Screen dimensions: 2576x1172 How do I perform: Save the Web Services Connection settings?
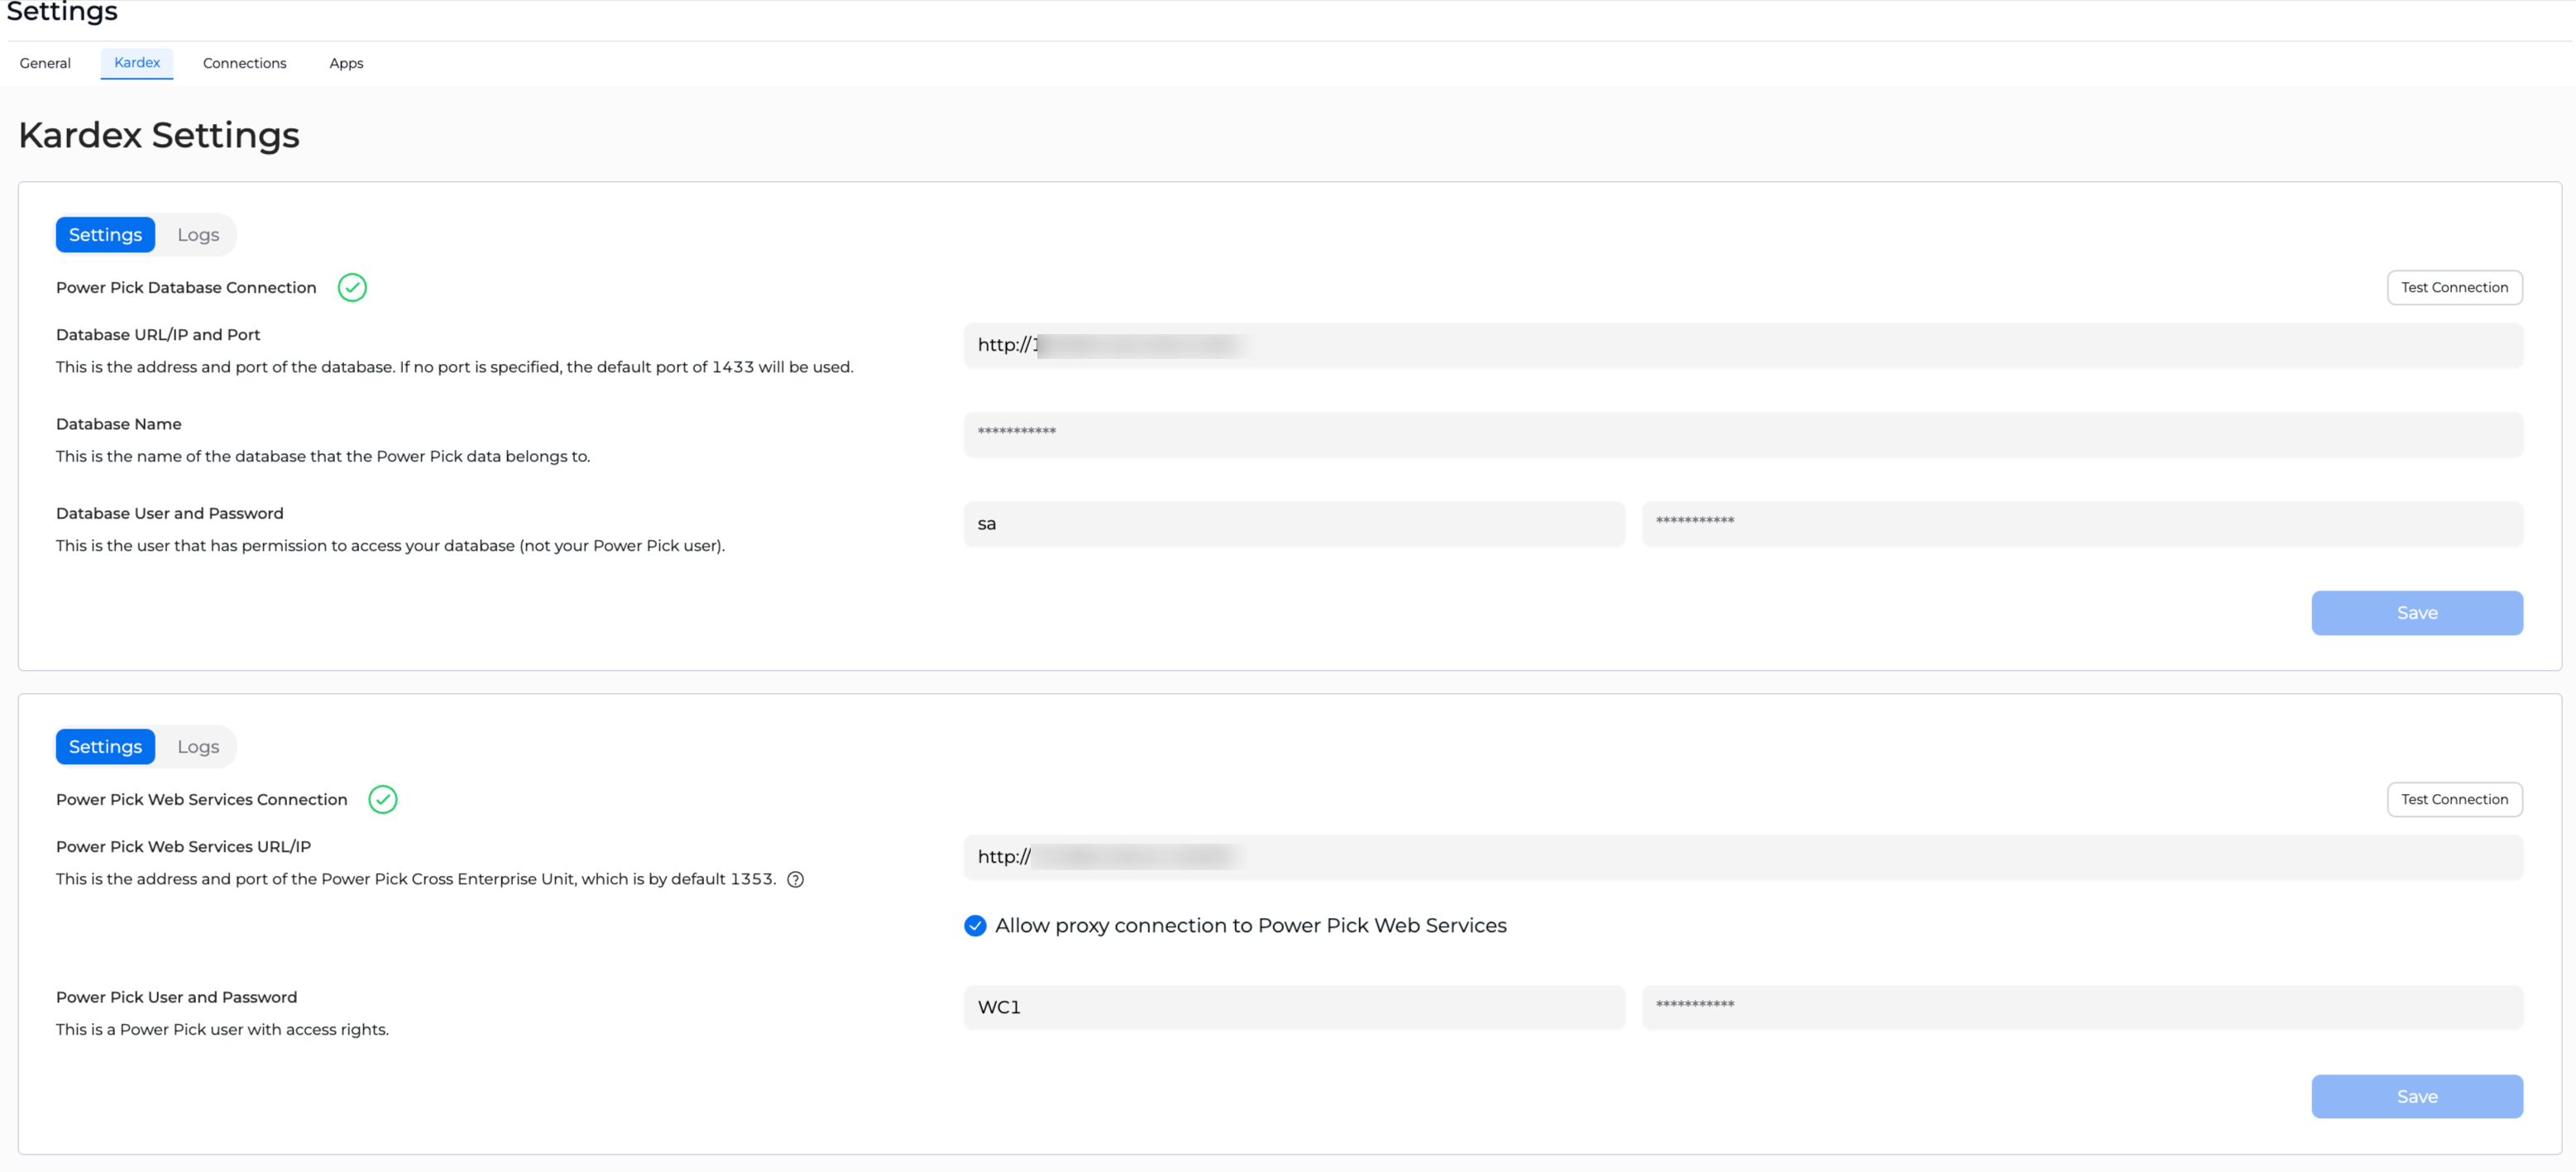coord(2417,1097)
